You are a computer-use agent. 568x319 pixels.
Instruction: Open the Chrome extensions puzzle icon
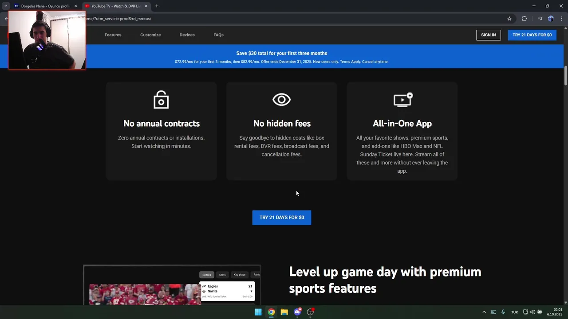(524, 19)
